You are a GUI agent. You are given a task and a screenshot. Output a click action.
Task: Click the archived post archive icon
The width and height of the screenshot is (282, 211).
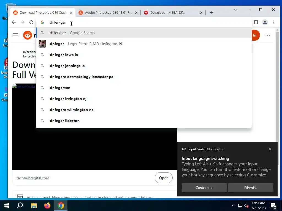20,196
